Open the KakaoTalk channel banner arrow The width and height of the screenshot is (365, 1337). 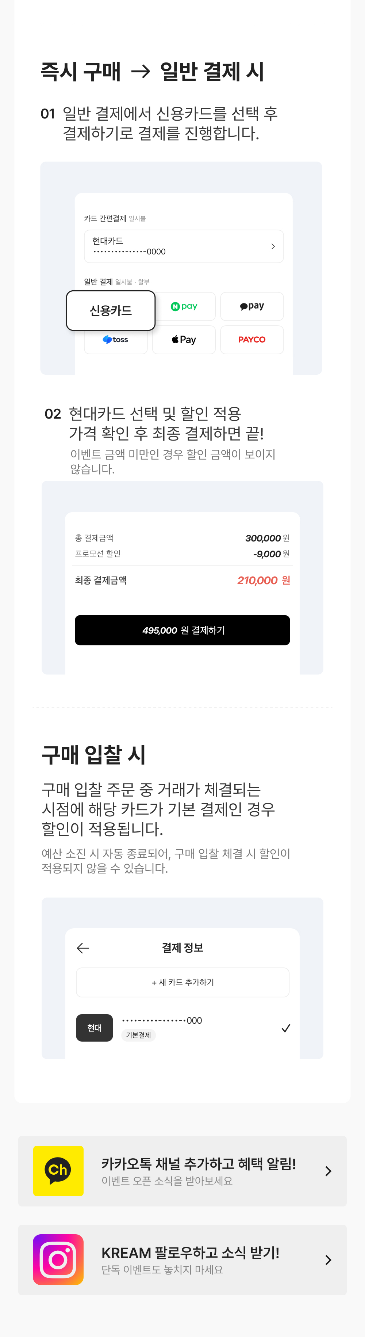328,1171
